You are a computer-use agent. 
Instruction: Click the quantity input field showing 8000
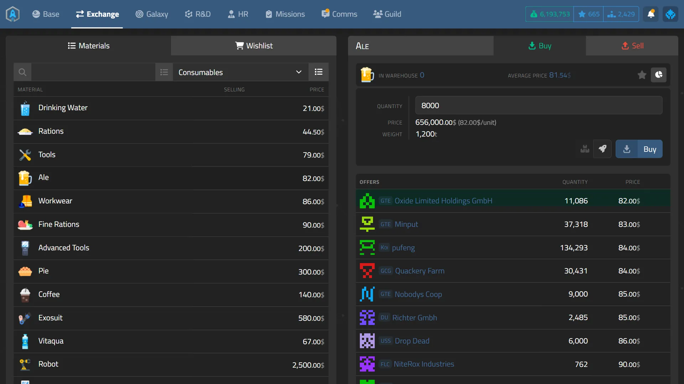click(x=539, y=105)
